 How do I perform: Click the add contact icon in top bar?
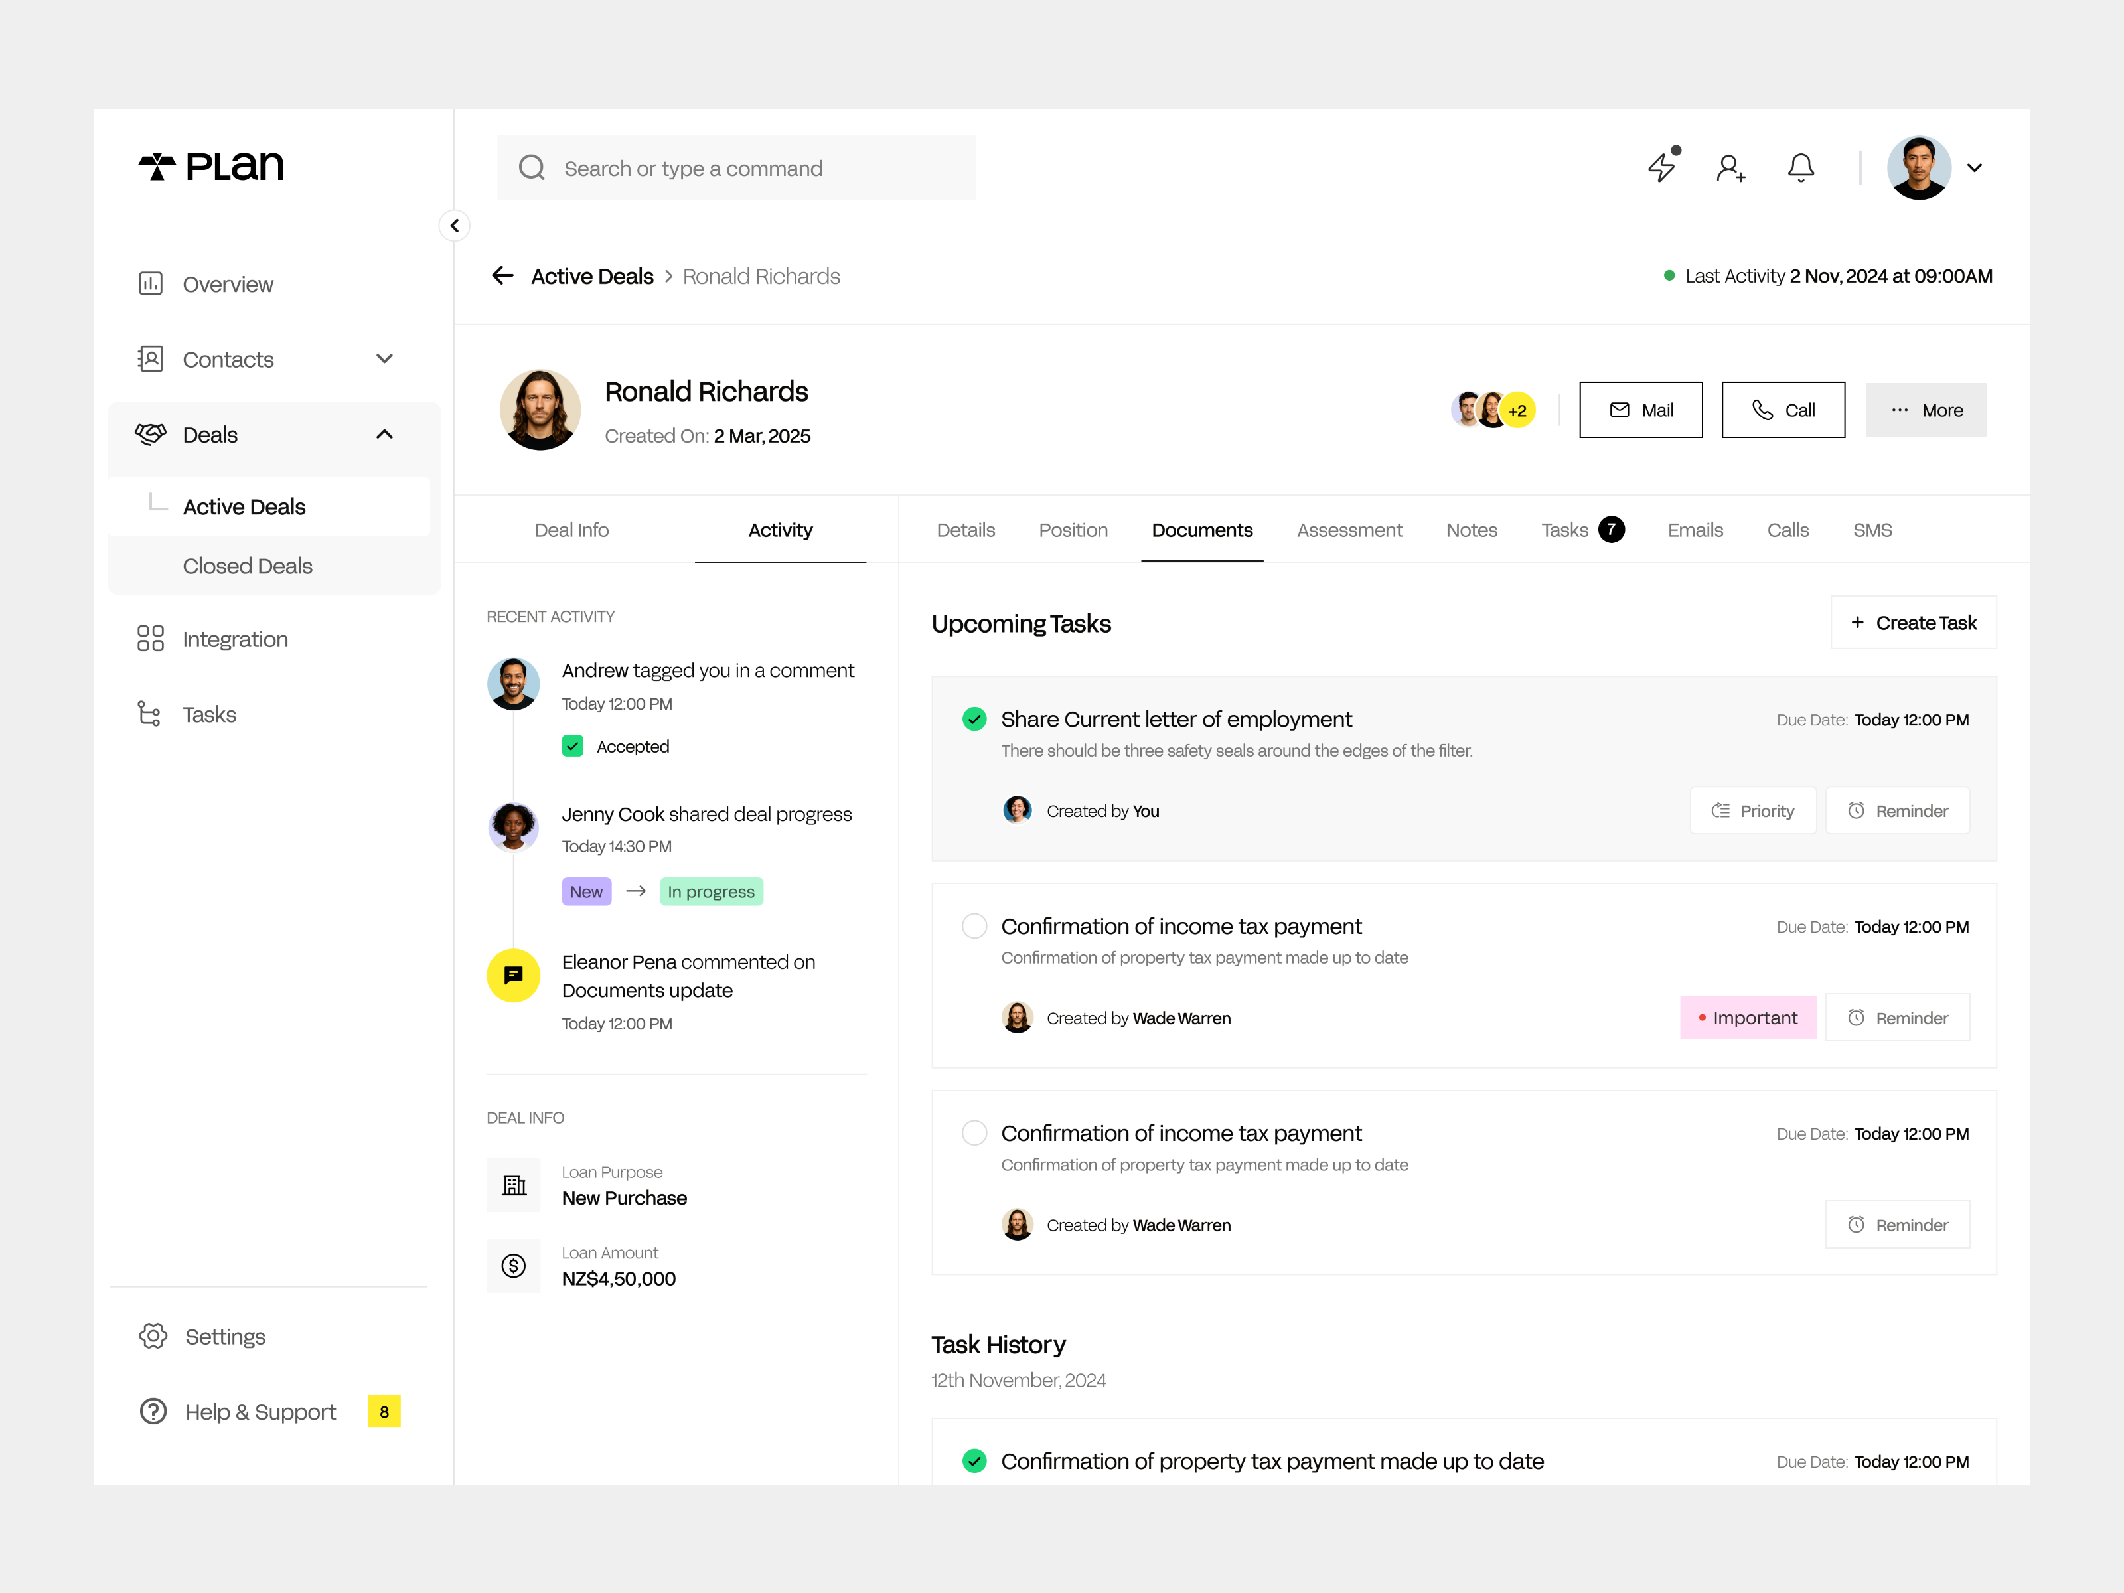click(1731, 168)
